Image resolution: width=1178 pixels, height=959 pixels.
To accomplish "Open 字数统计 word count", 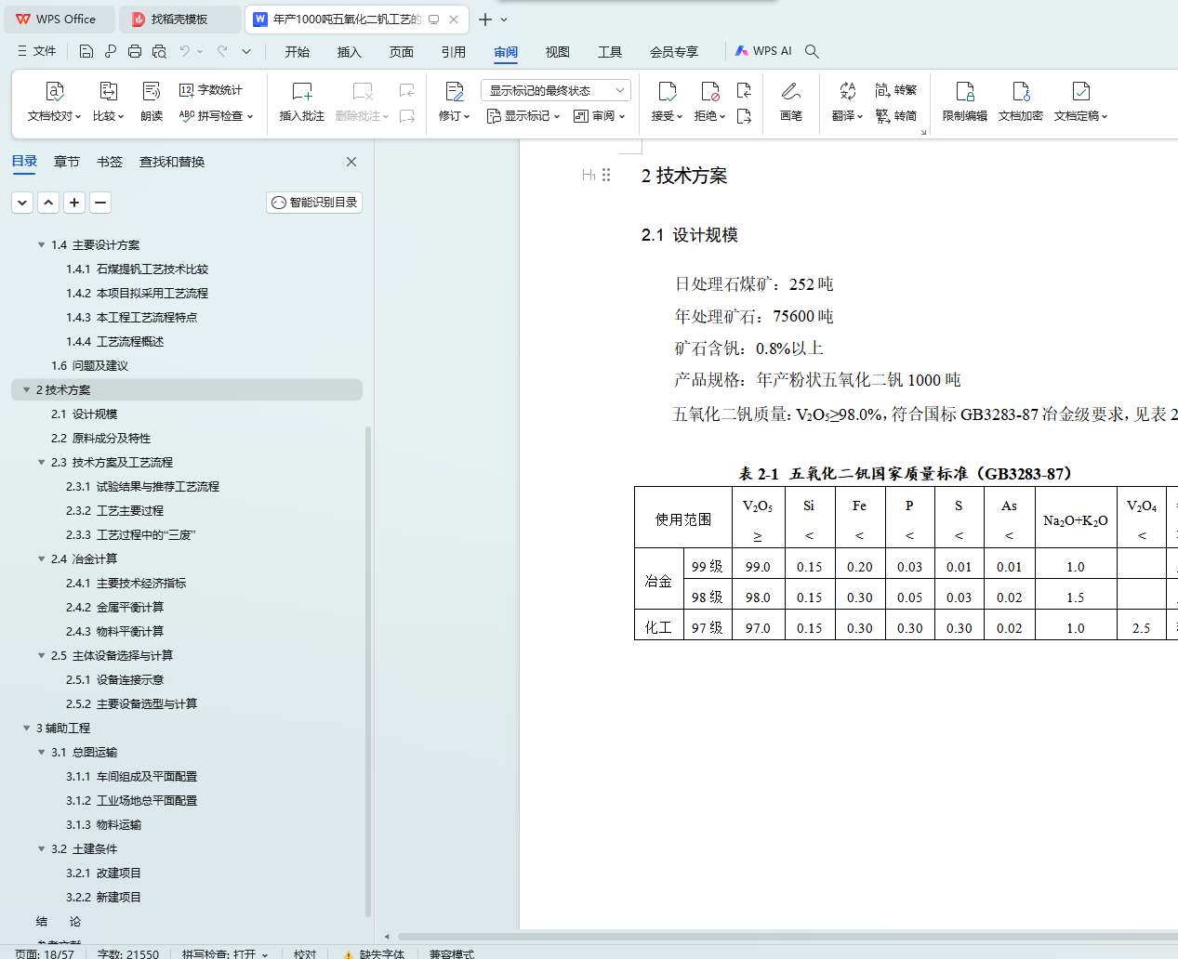I will coord(211,90).
